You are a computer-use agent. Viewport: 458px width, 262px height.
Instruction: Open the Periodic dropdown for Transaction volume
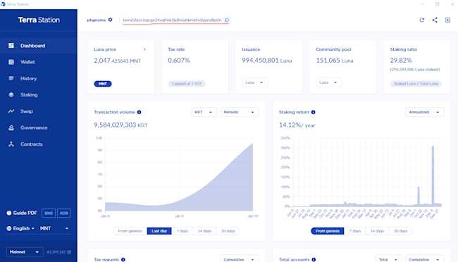239,112
